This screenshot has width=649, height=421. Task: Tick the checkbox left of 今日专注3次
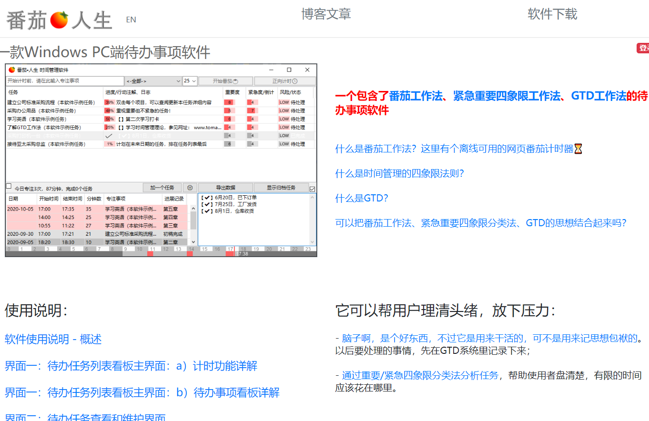[x=9, y=186]
